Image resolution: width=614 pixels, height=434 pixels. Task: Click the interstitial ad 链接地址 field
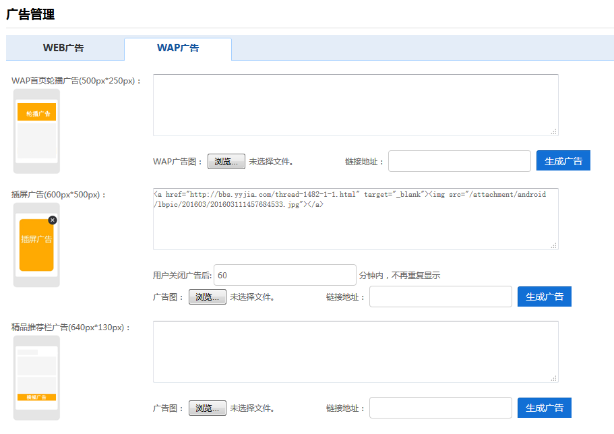coord(440,297)
